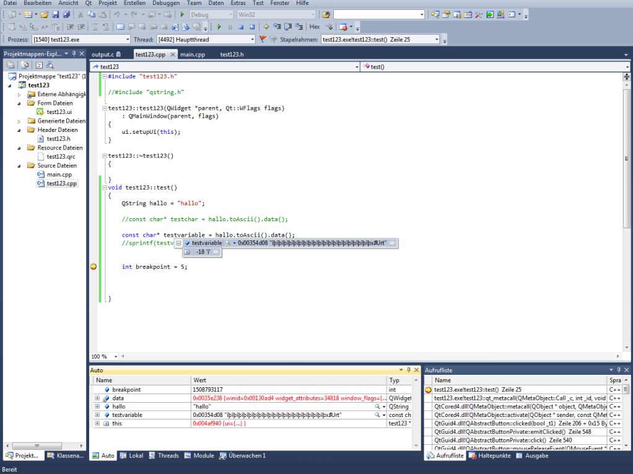Switch to the main.cpp editor tab
Screen dimensions: 633x474
[x=193, y=55]
